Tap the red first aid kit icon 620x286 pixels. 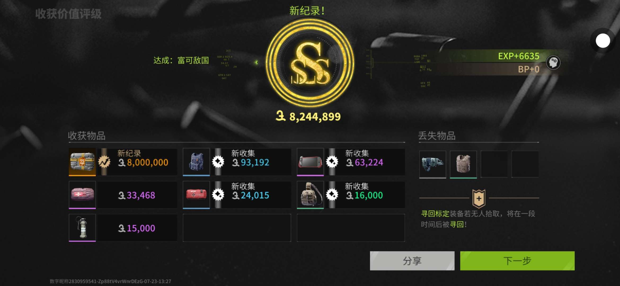coord(196,195)
